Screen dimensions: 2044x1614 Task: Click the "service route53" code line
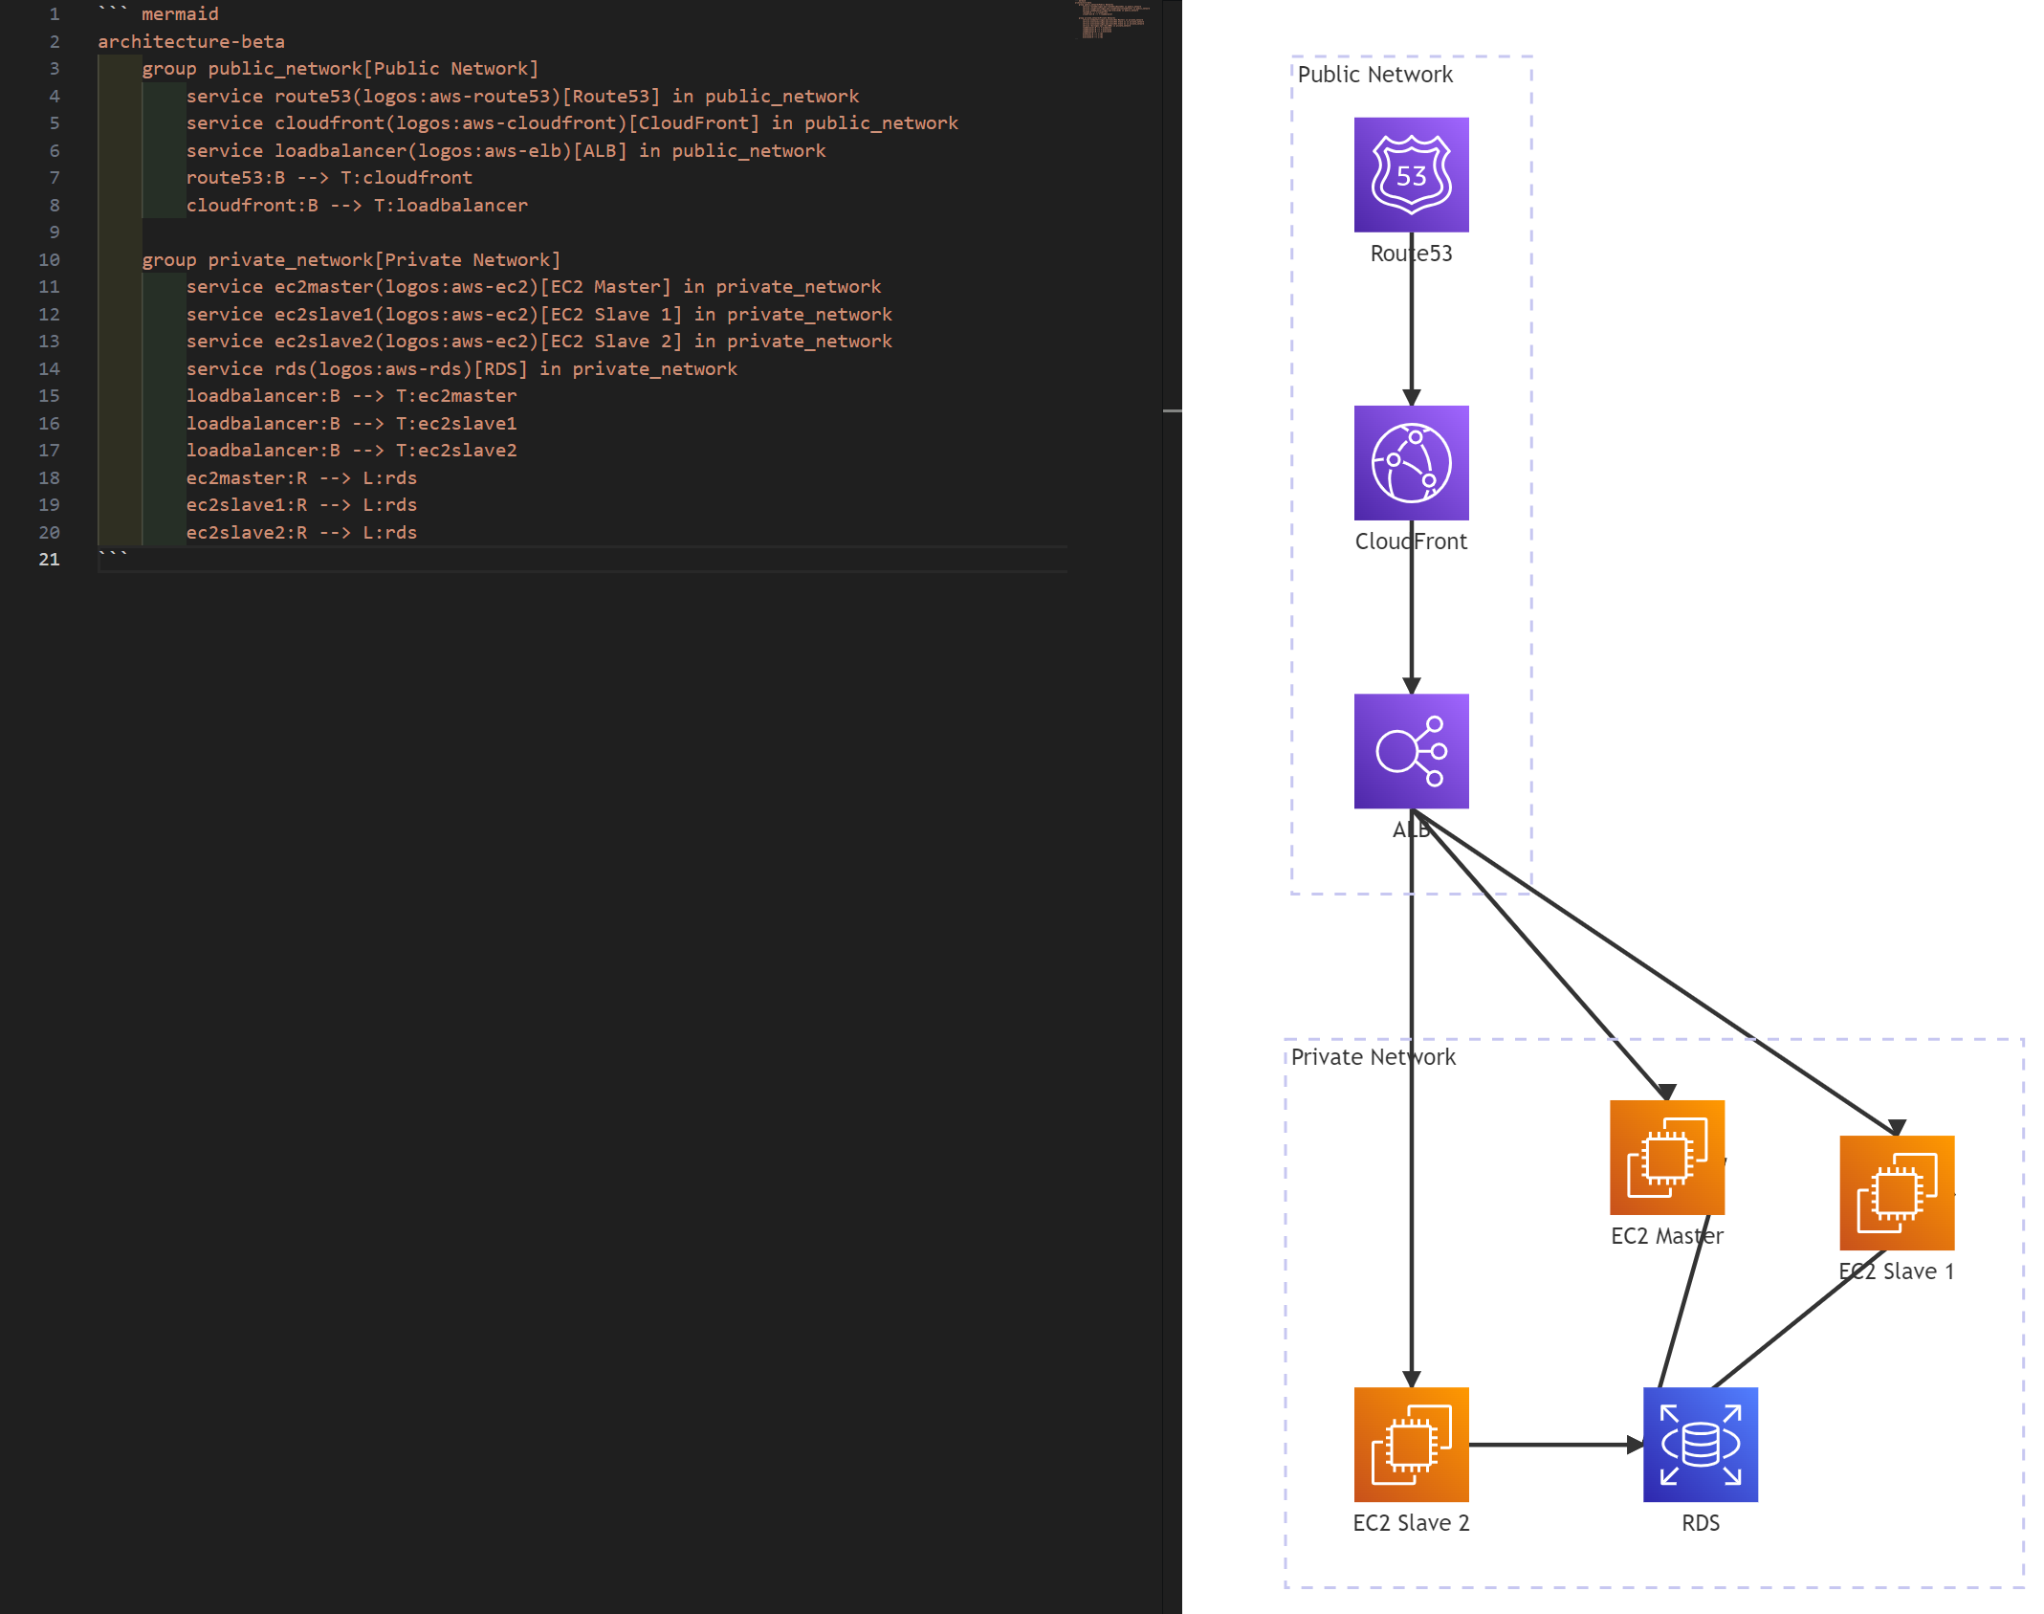[522, 97]
